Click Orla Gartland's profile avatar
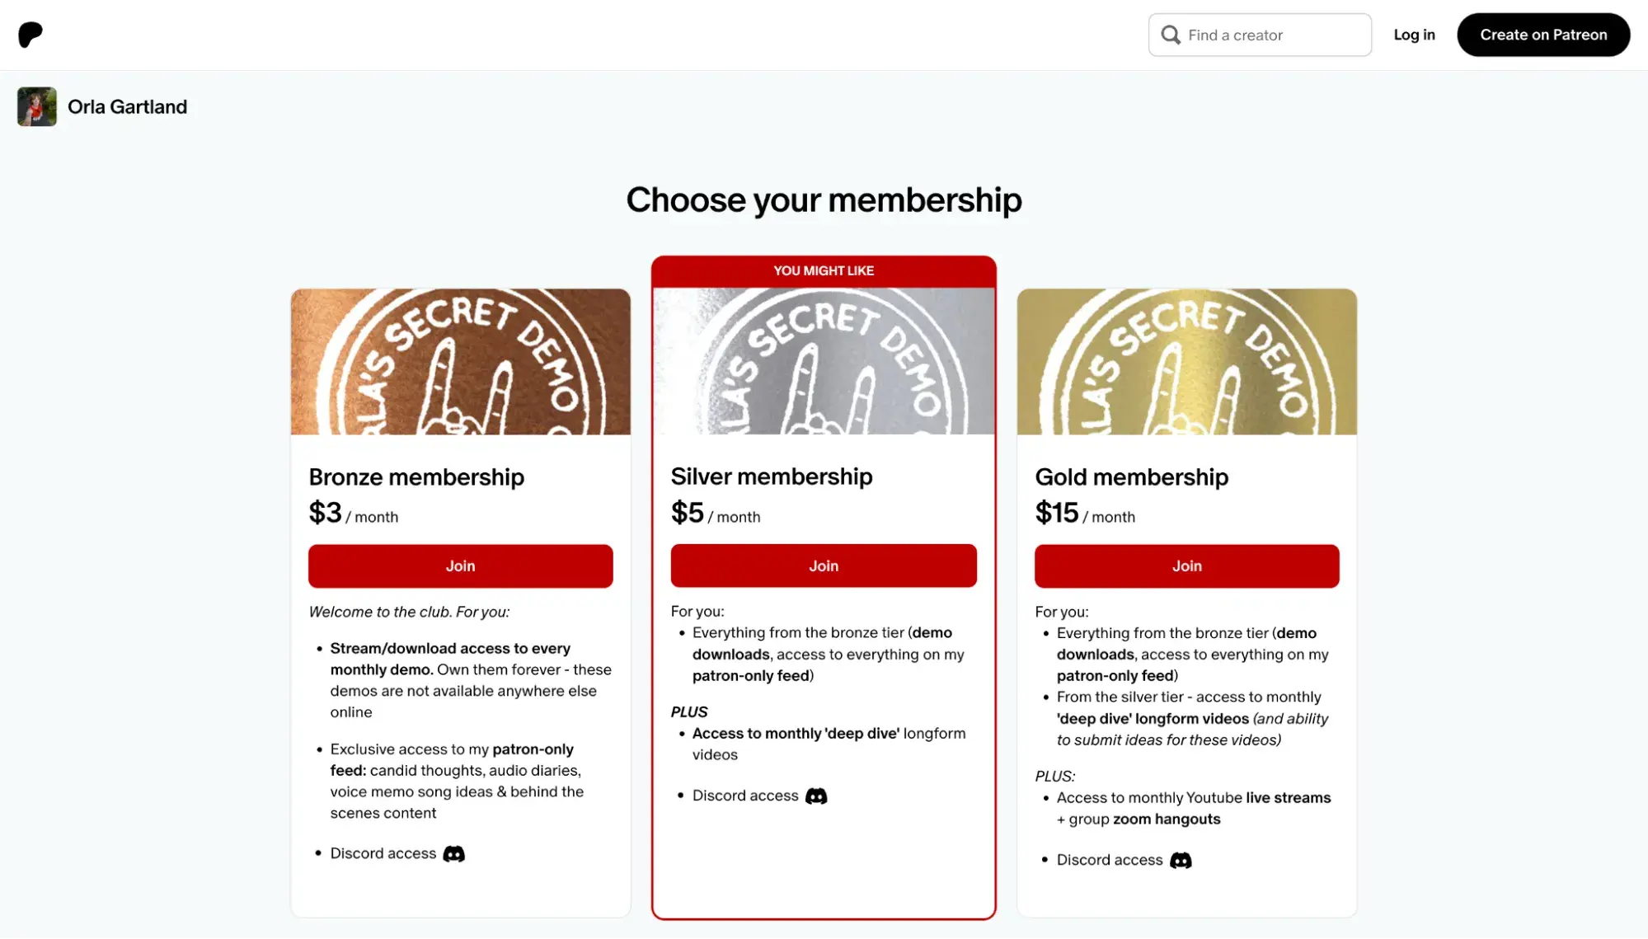Screen dimensions: 1648x939 point(37,106)
